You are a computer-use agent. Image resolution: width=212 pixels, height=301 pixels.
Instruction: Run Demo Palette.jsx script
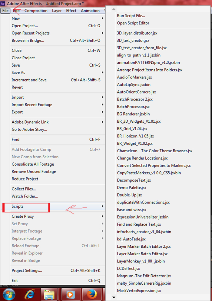pyautogui.click(x=131, y=187)
